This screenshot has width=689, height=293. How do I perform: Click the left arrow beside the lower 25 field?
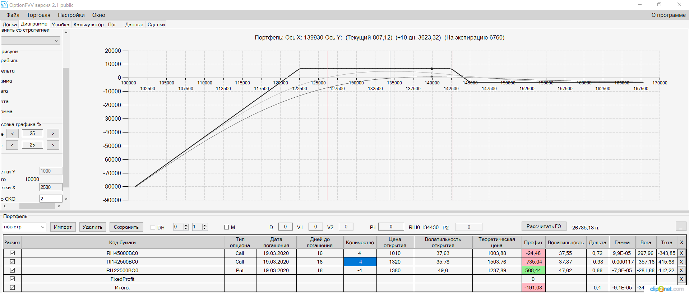pyautogui.click(x=12, y=145)
